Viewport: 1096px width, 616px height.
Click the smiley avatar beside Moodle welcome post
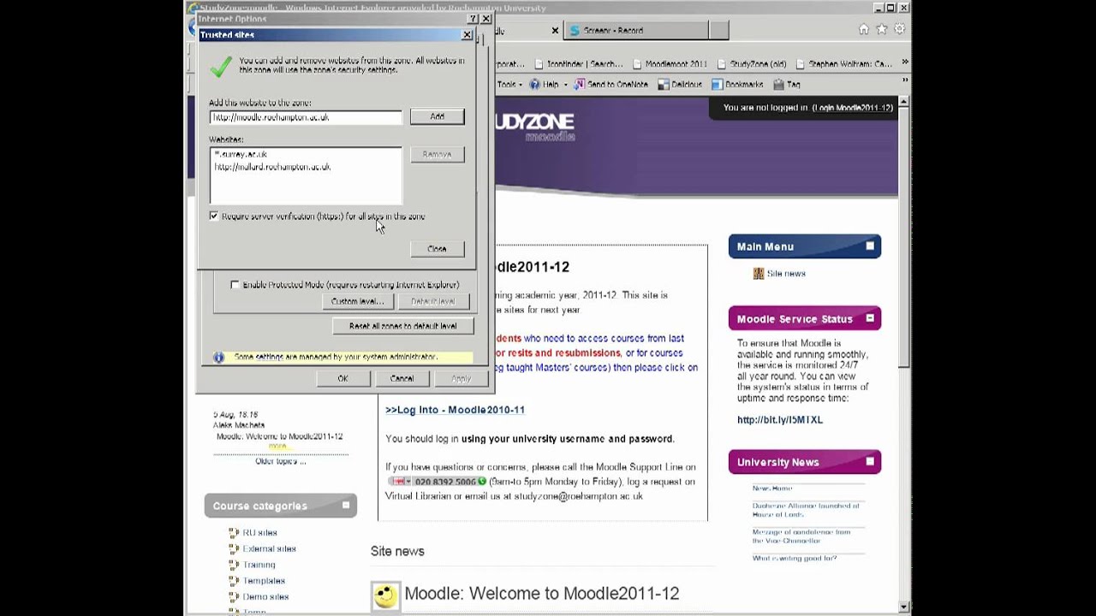tap(385, 595)
